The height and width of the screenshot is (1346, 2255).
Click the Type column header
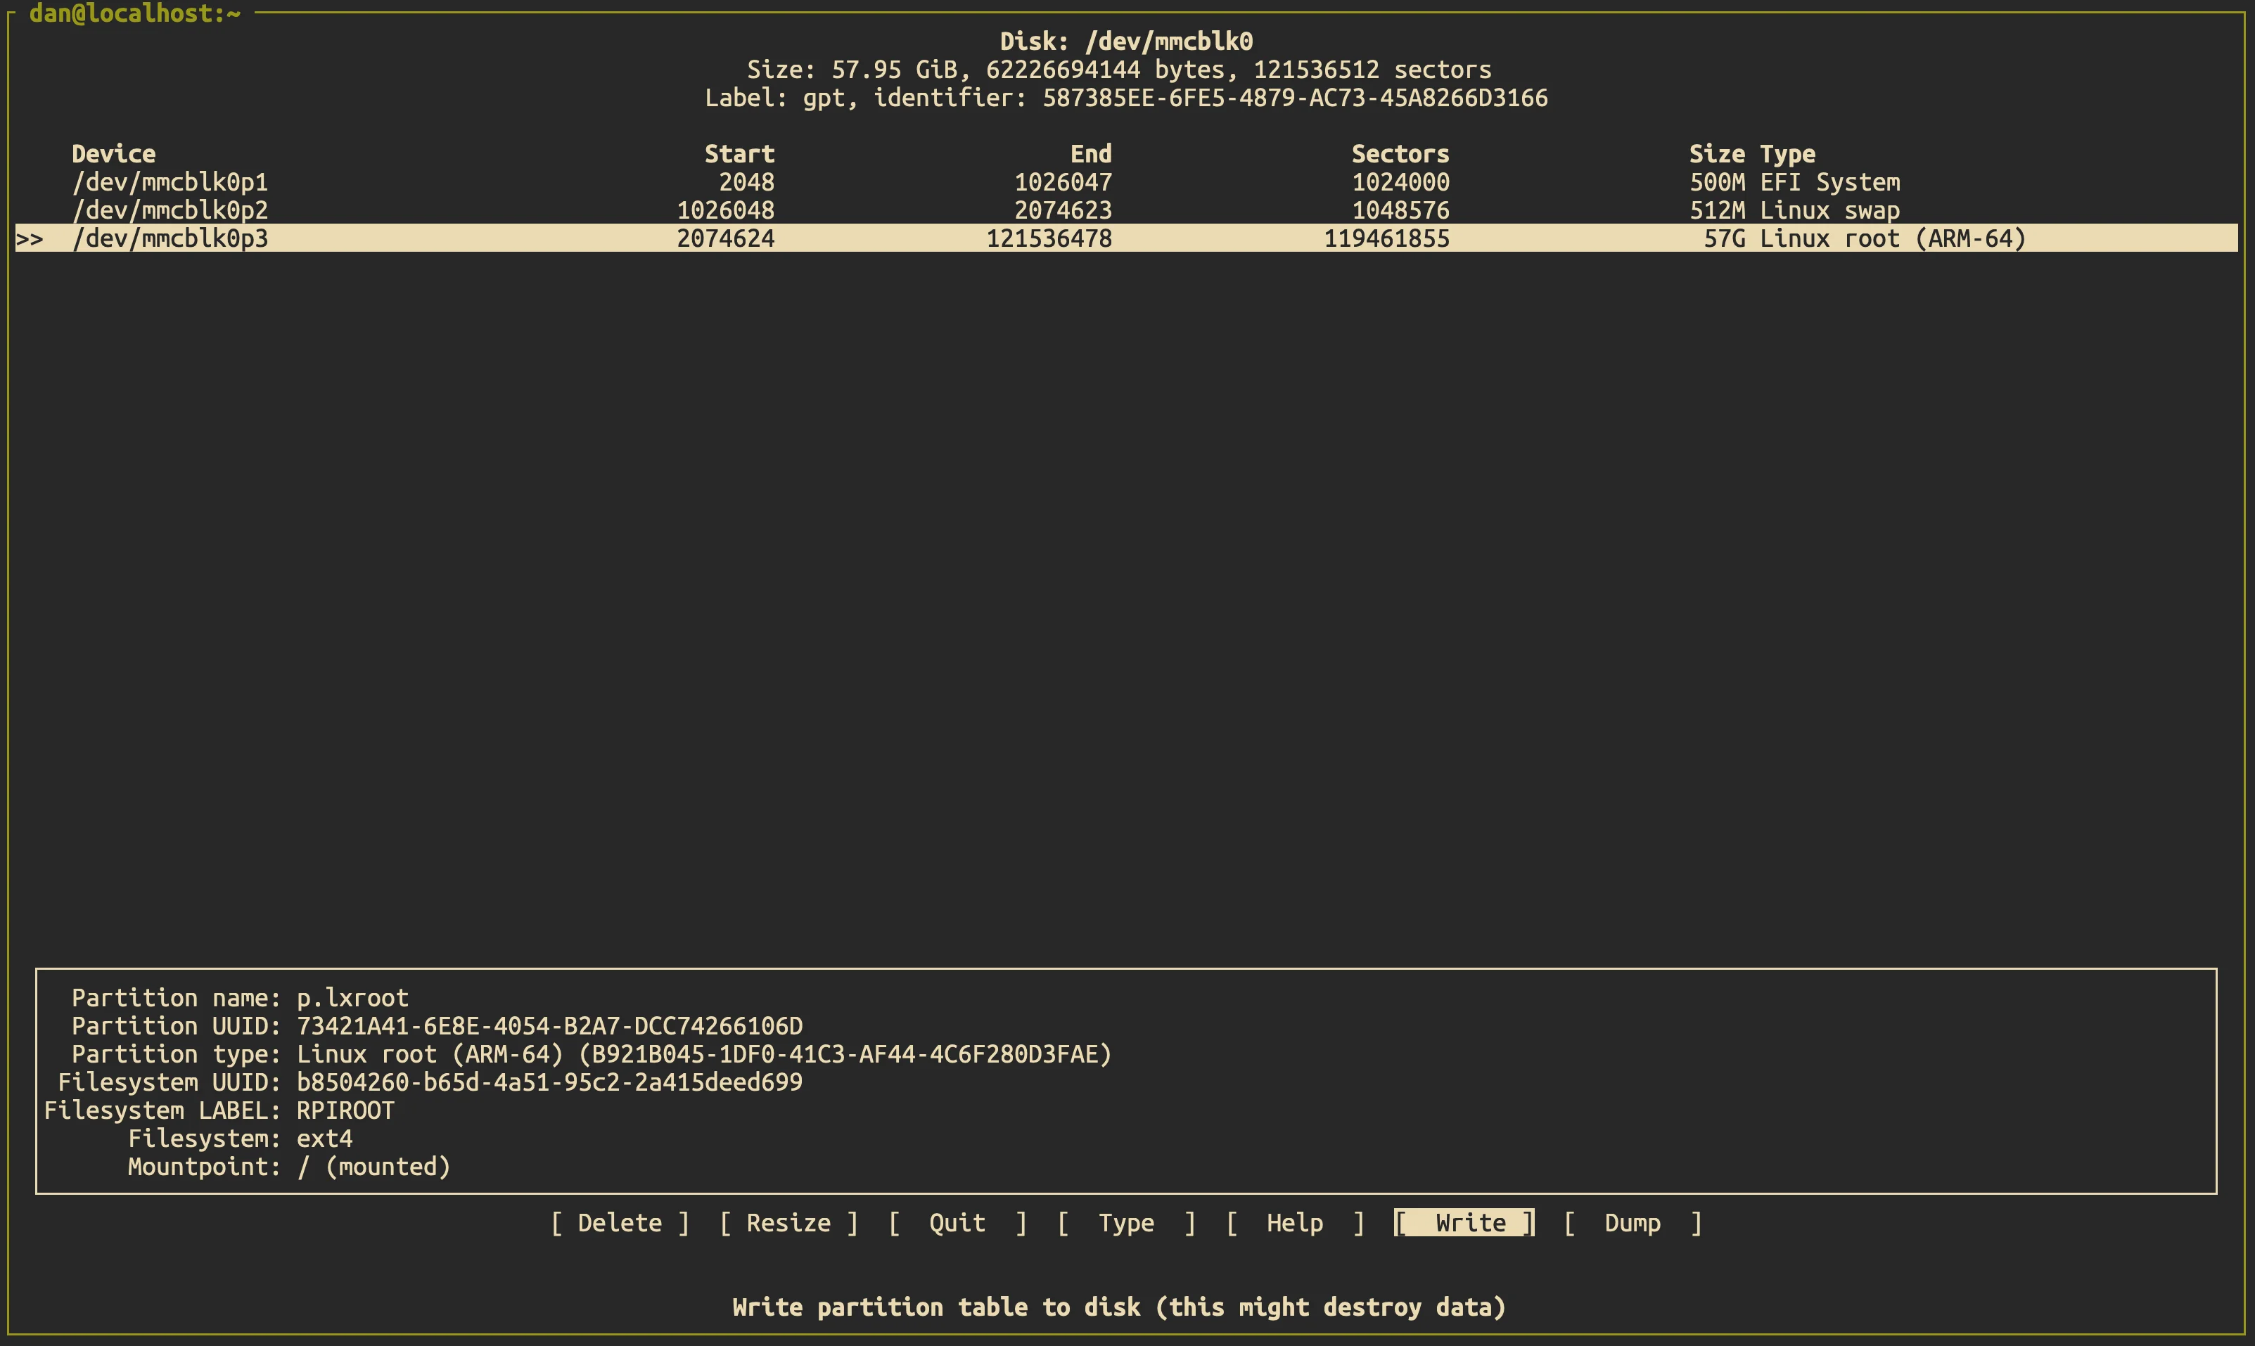coord(1788,154)
